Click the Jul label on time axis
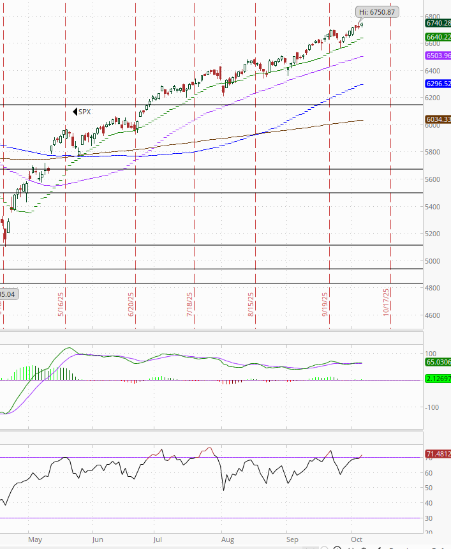 (x=158, y=539)
